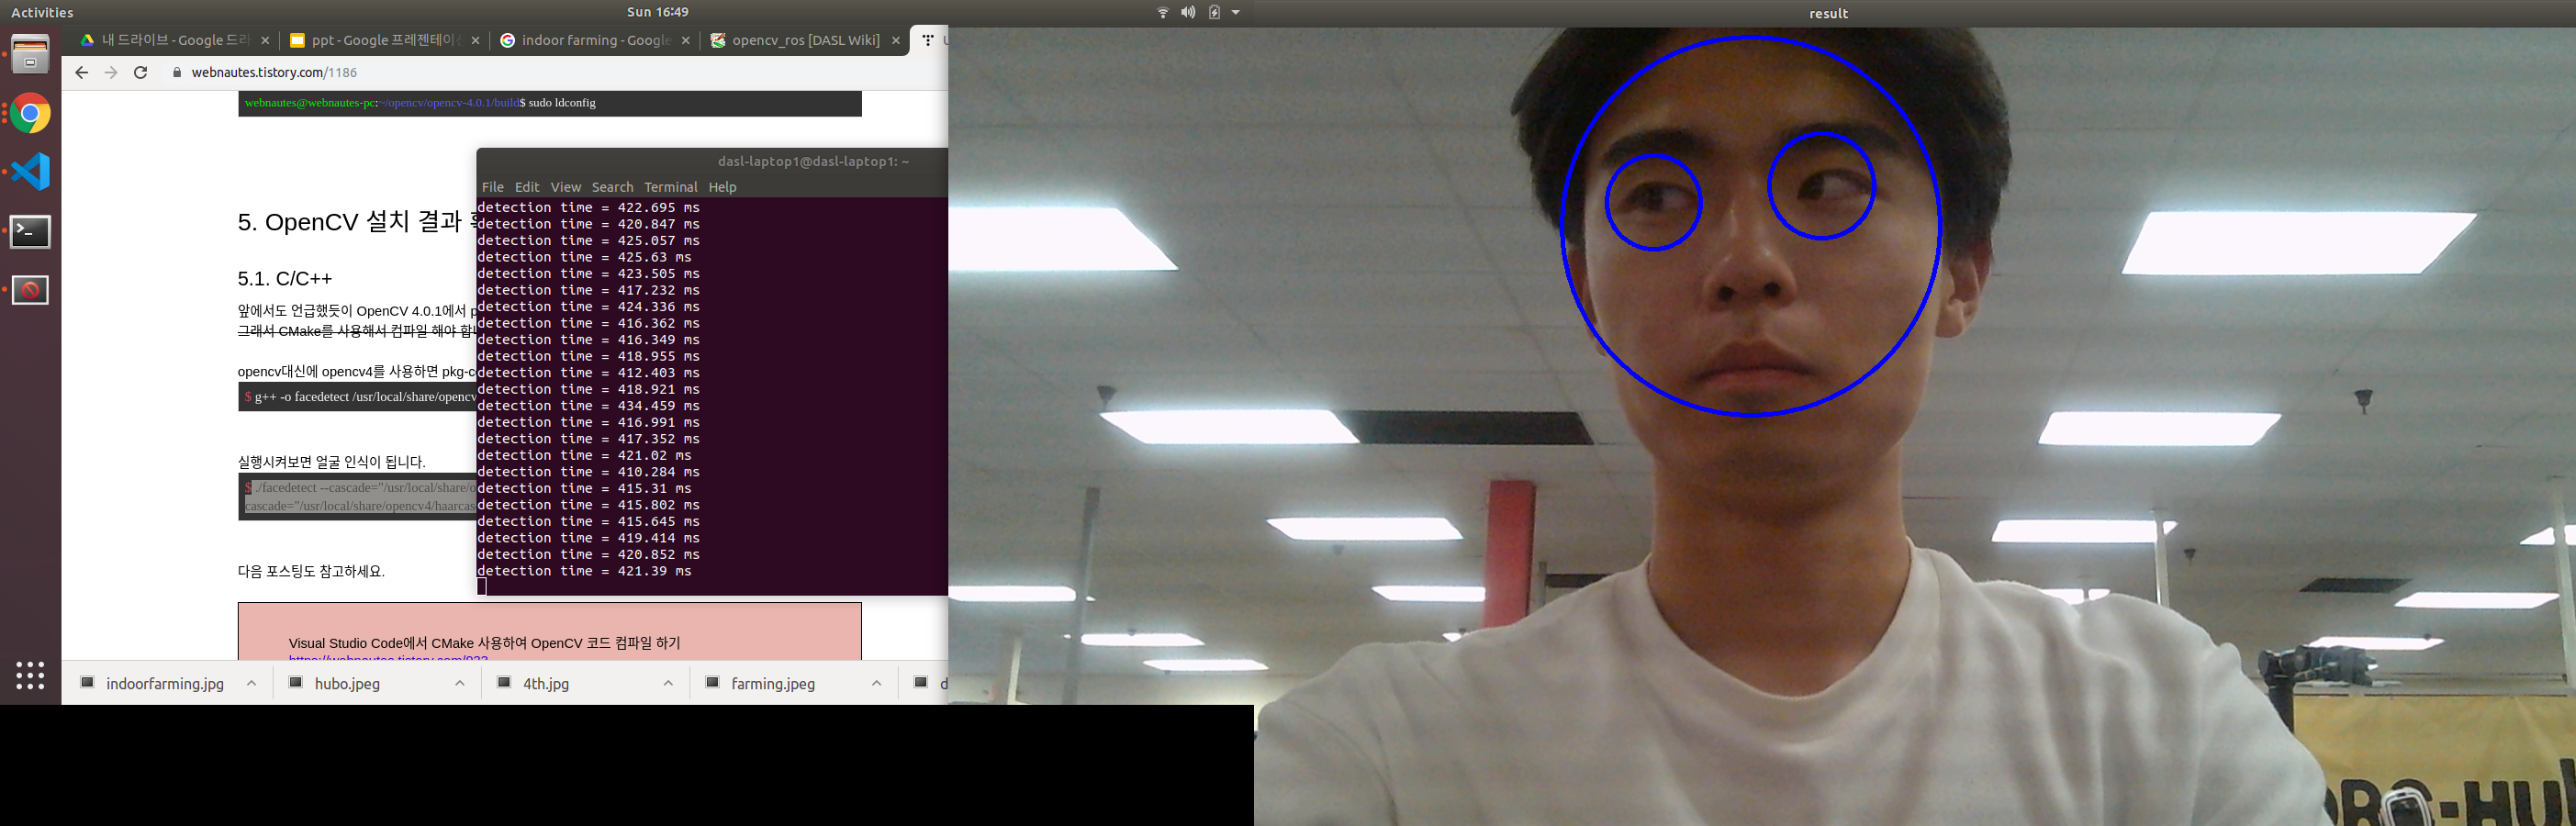
Task: Click the 'Visual Studio Code에서 CMake' link text
Action: coord(484,643)
